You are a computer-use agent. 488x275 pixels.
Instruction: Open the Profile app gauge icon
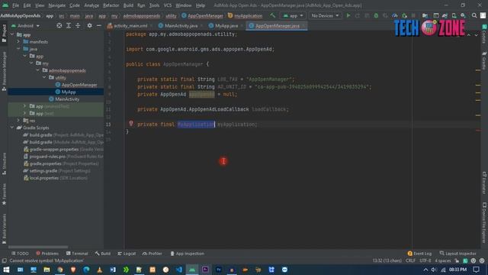coord(395,15)
